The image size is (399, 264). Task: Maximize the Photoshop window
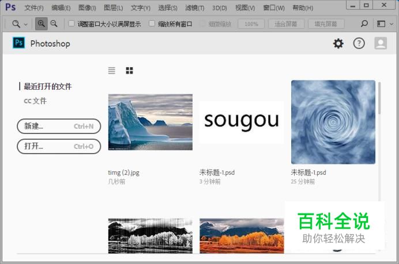(x=366, y=5)
